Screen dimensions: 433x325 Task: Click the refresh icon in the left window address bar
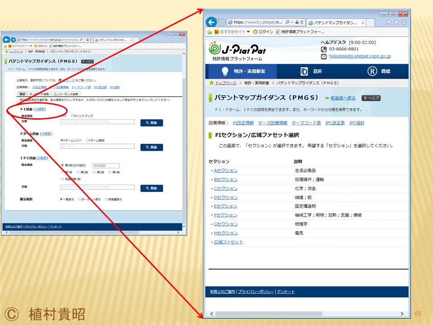(x=91, y=40)
